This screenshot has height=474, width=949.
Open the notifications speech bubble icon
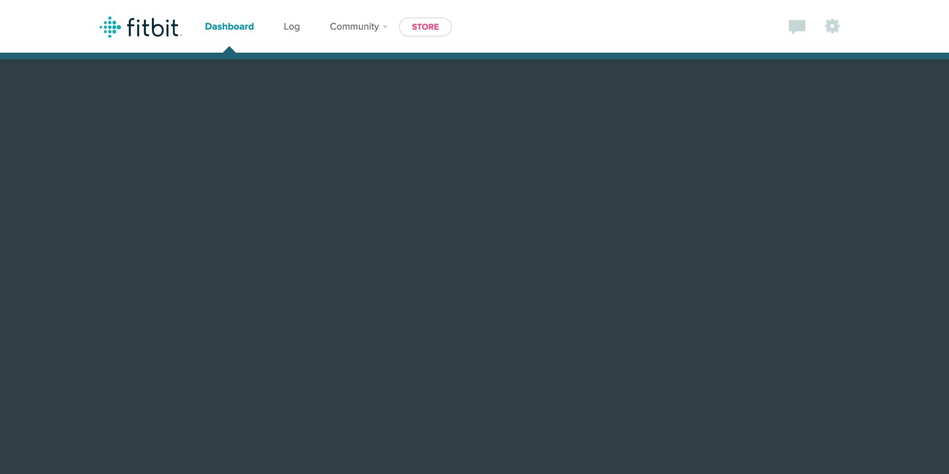click(797, 27)
